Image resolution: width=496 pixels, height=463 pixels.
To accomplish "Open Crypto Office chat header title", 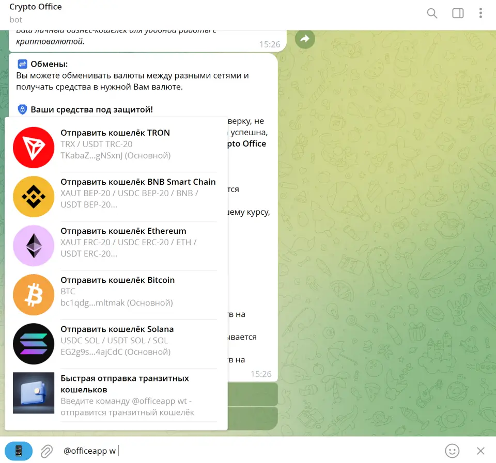I will pyautogui.click(x=36, y=7).
